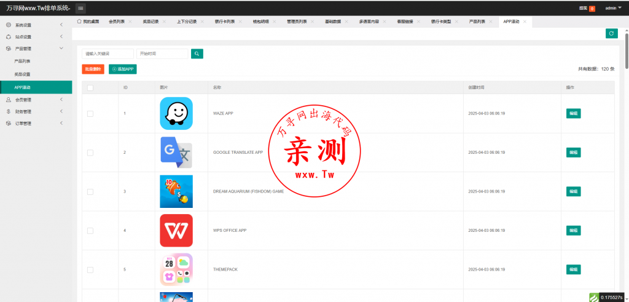Click the 站点设置 sidebar icon

(x=9, y=36)
